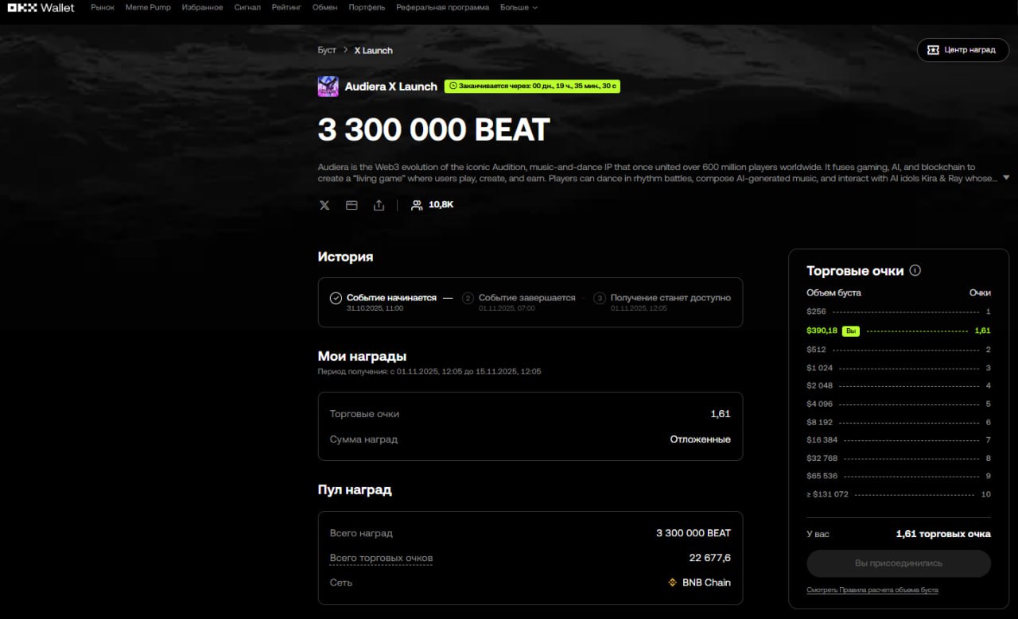Click the website card icon beside X
Viewport: 1018px width, 619px height.
pos(352,205)
